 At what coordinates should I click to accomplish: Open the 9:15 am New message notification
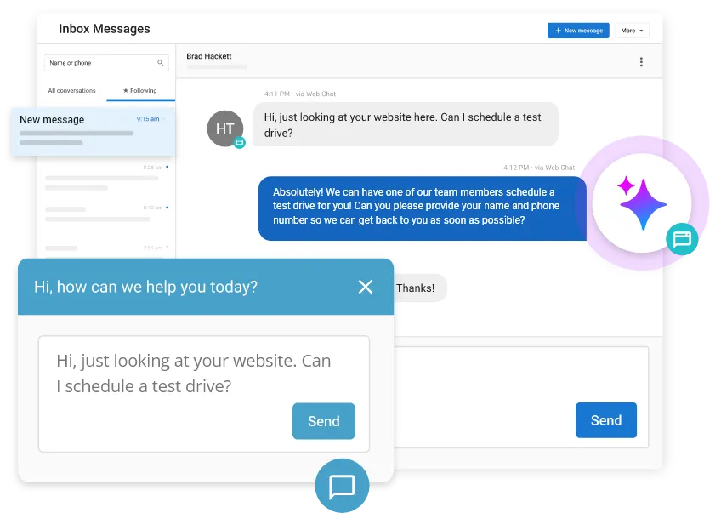[92, 130]
